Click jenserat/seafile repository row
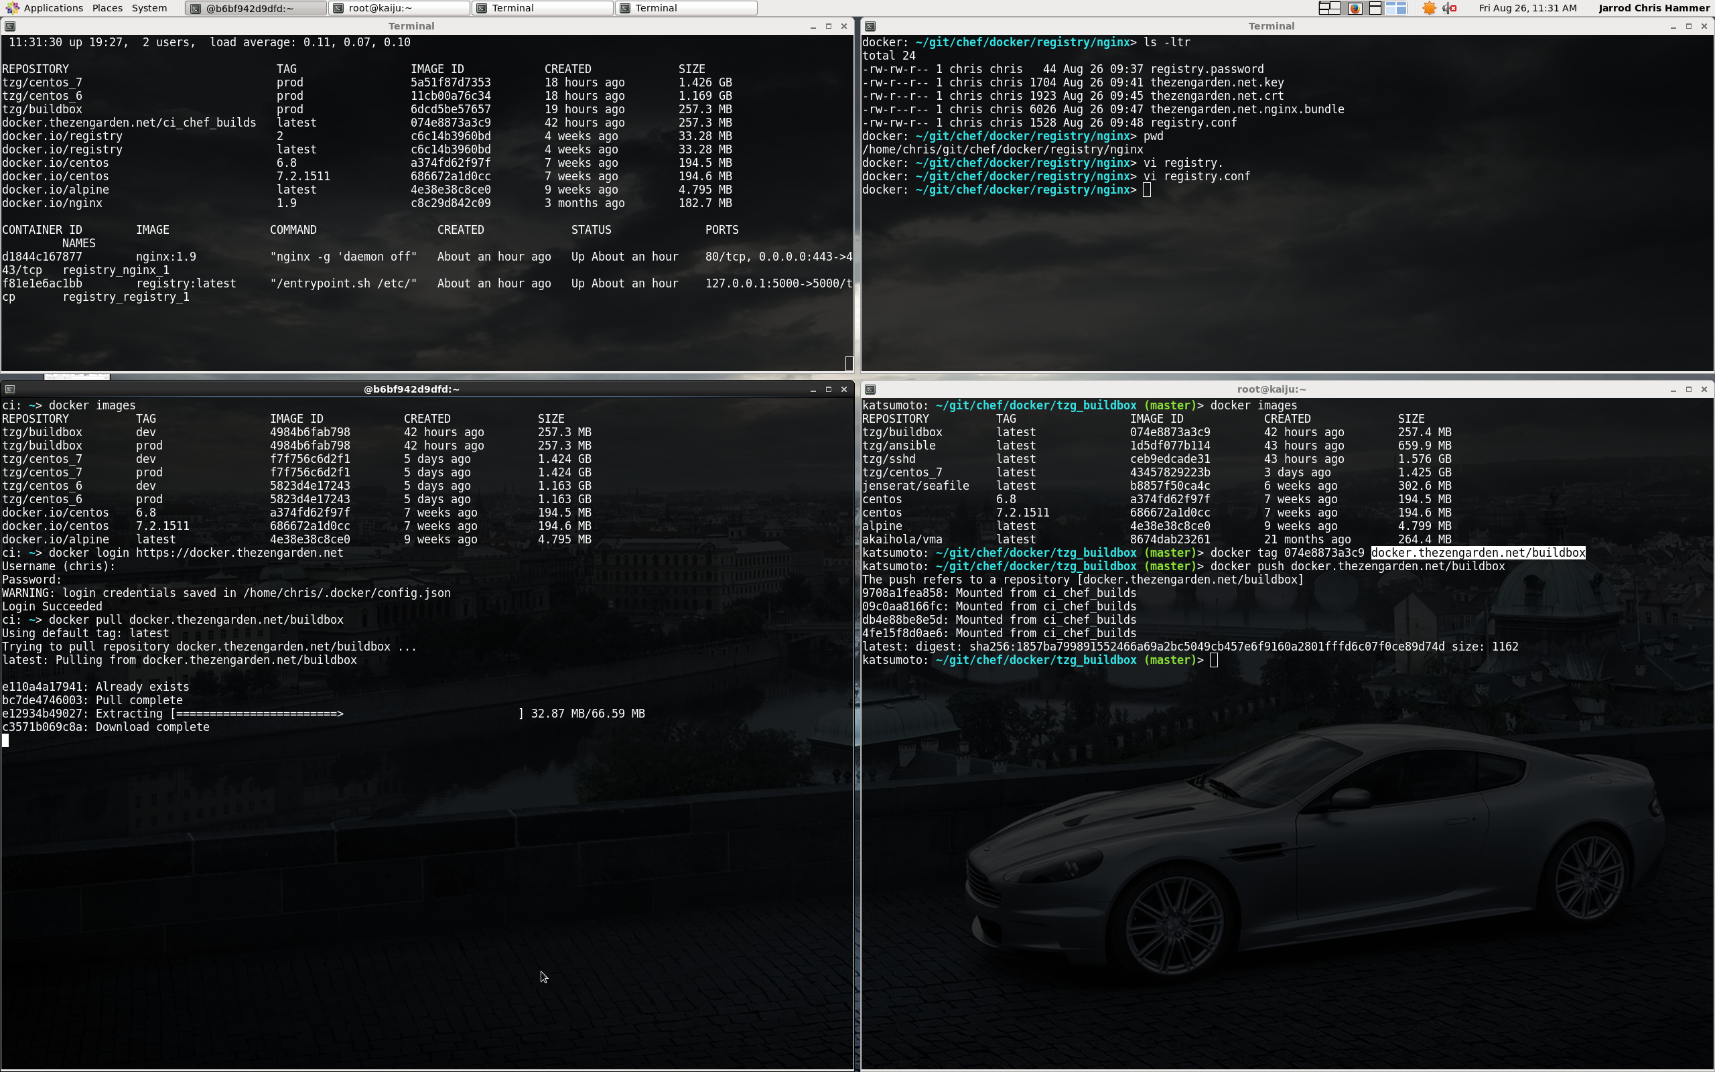 coord(1156,486)
